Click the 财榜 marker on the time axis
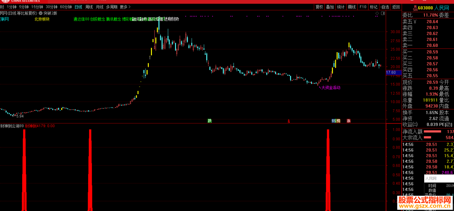Image resolution: width=454 pixels, height=211 pixels. pos(336,121)
